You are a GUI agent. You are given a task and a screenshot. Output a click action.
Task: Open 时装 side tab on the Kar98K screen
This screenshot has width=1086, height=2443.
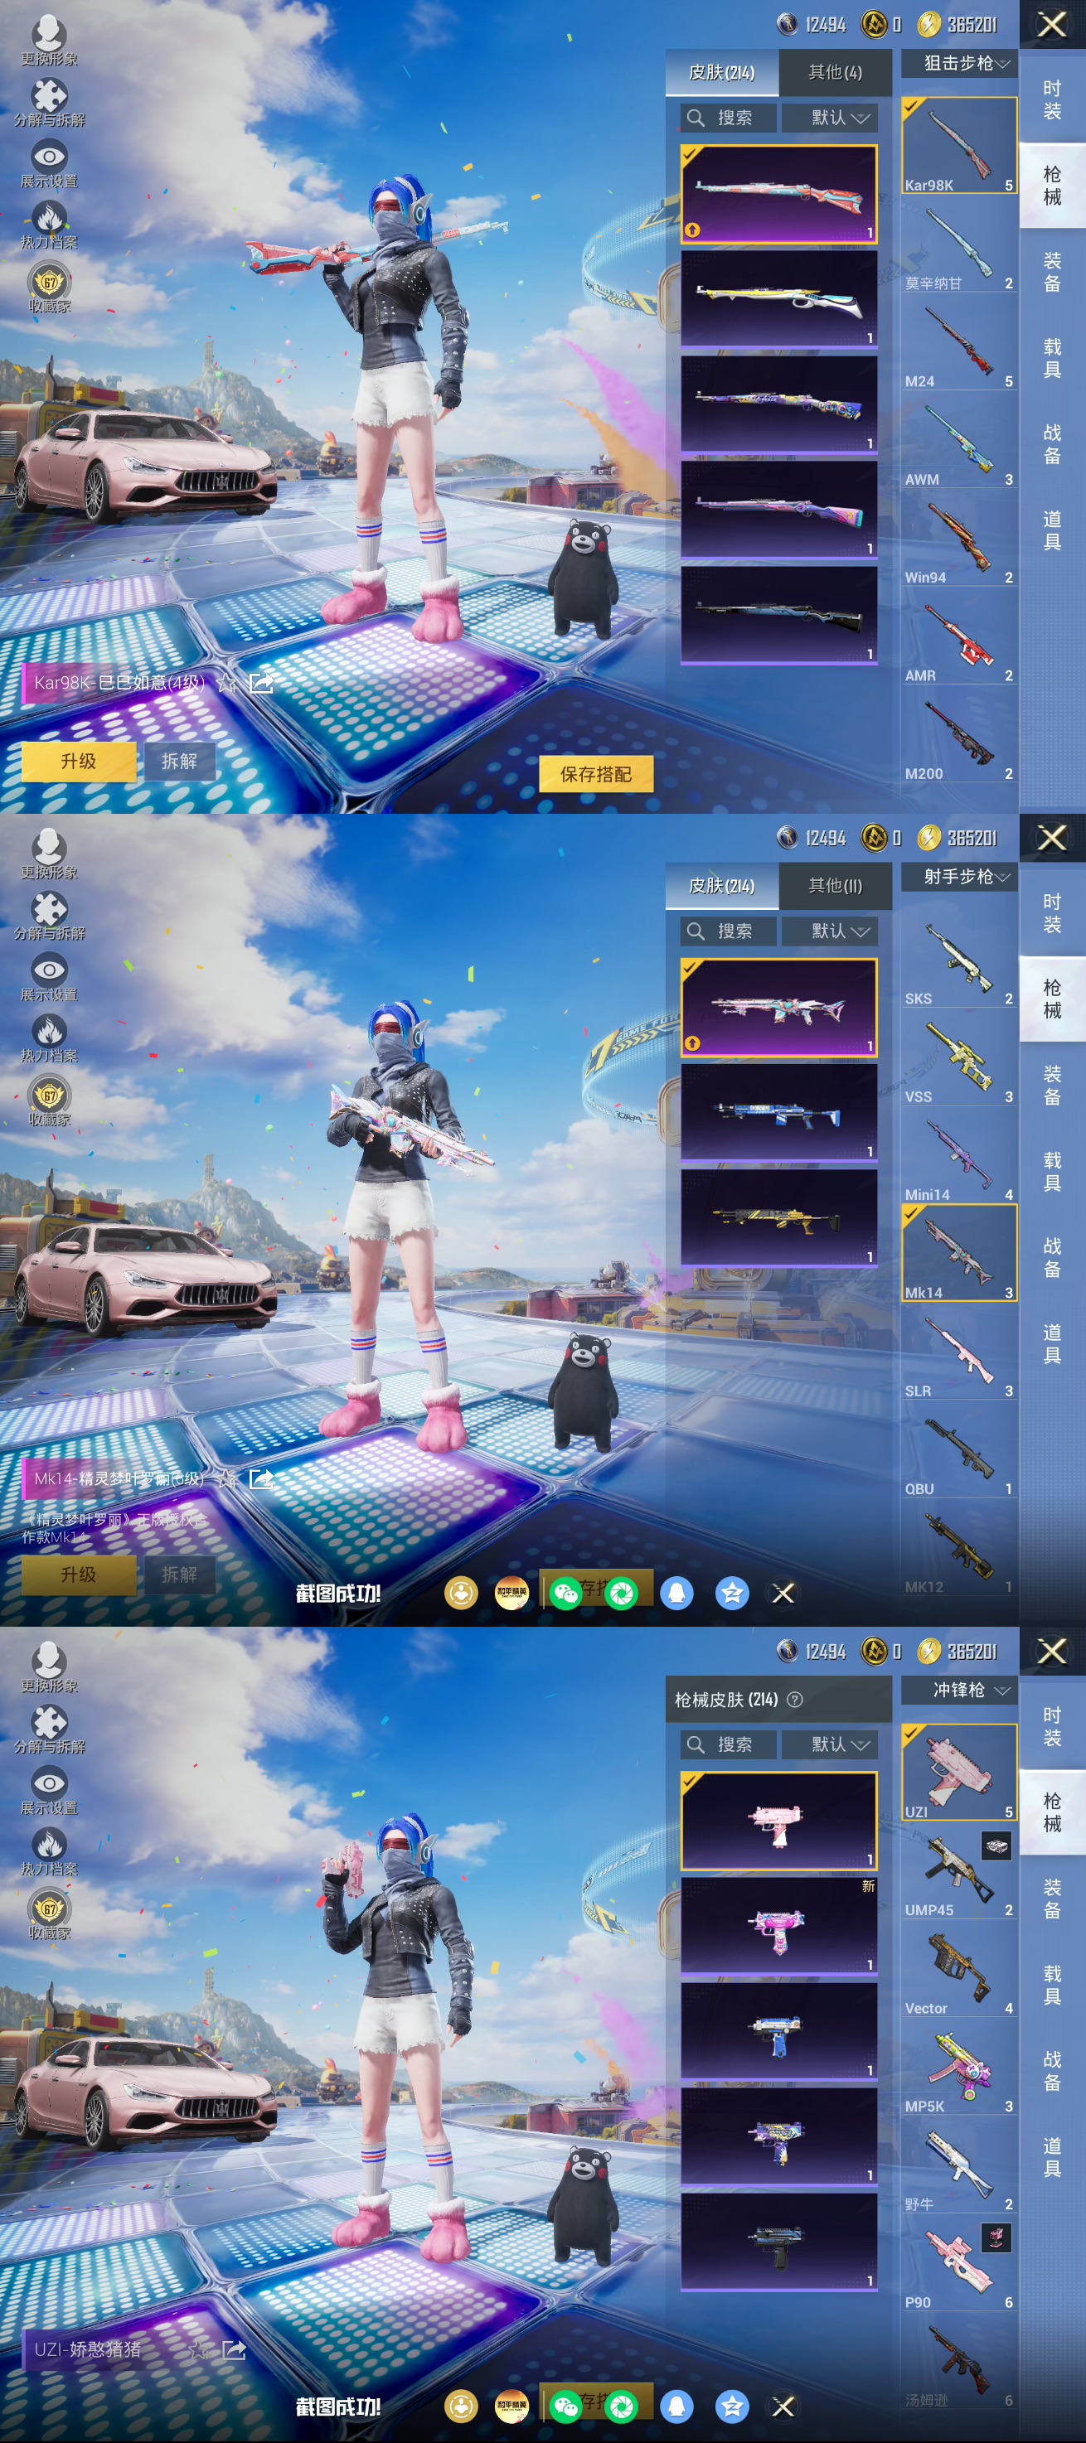pos(1052,99)
